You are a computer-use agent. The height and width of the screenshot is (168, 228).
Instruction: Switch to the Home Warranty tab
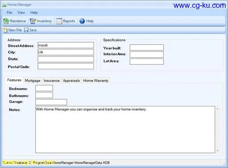coord(96,80)
